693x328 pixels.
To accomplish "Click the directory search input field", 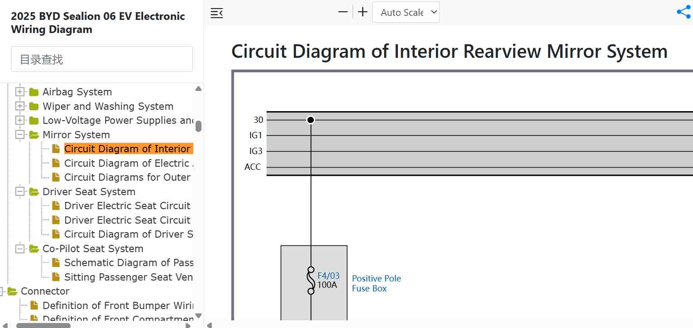I will (102, 59).
